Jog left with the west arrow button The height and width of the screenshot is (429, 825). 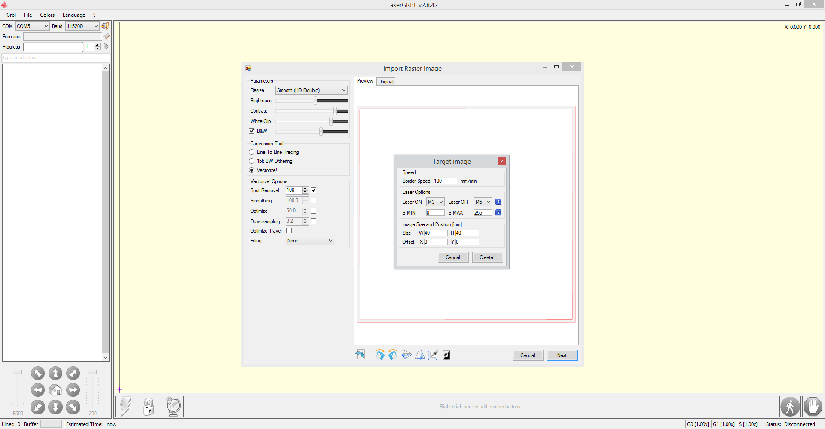[x=38, y=390]
